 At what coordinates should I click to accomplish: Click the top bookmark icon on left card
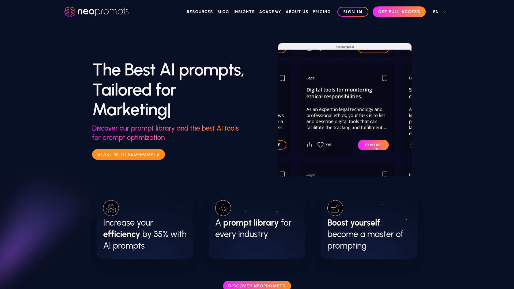tap(282, 78)
